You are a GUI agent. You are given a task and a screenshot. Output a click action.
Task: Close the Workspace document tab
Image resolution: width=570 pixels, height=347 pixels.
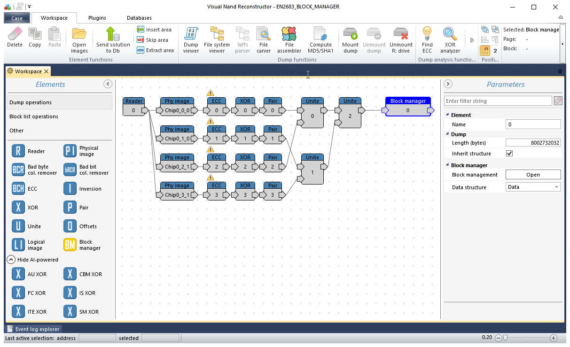click(x=46, y=71)
